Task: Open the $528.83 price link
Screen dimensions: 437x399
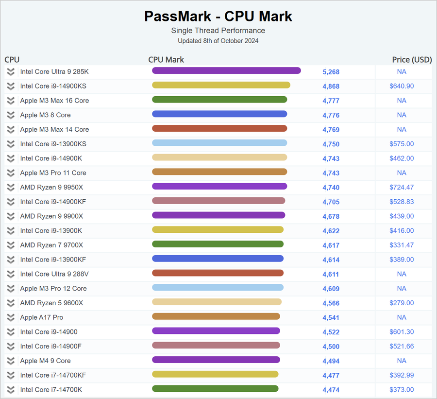Action: click(x=402, y=202)
